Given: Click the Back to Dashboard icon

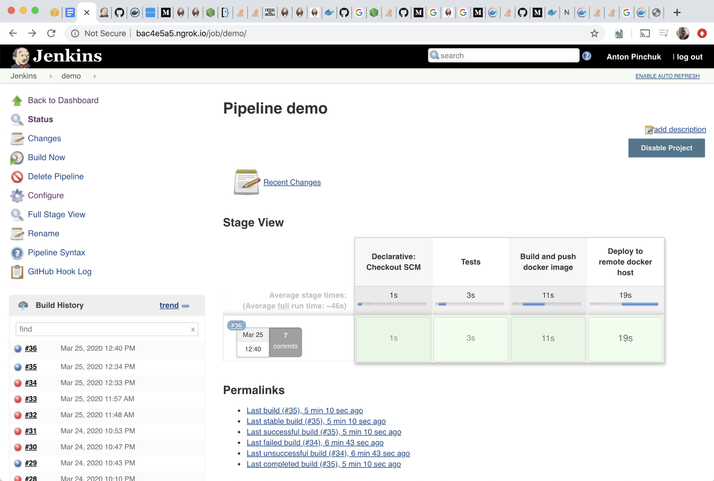Looking at the screenshot, I should 17,100.
